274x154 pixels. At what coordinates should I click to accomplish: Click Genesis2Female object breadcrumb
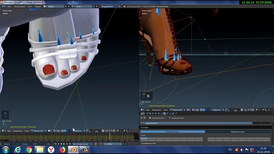pos(157,118)
